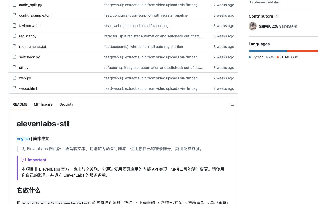The height and width of the screenshot is (204, 326).
Task: Open the HTML 44.8% language link
Action: pos(288,57)
